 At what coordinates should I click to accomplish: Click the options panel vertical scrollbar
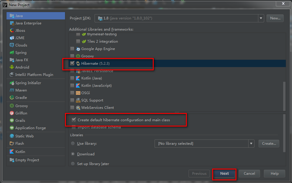tap(284, 133)
